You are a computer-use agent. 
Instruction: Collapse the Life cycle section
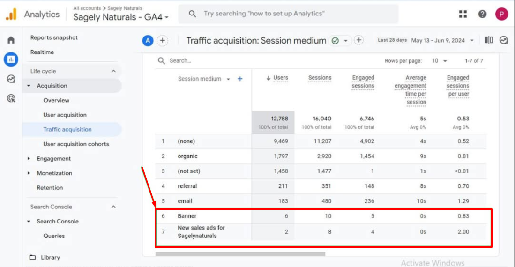(113, 71)
